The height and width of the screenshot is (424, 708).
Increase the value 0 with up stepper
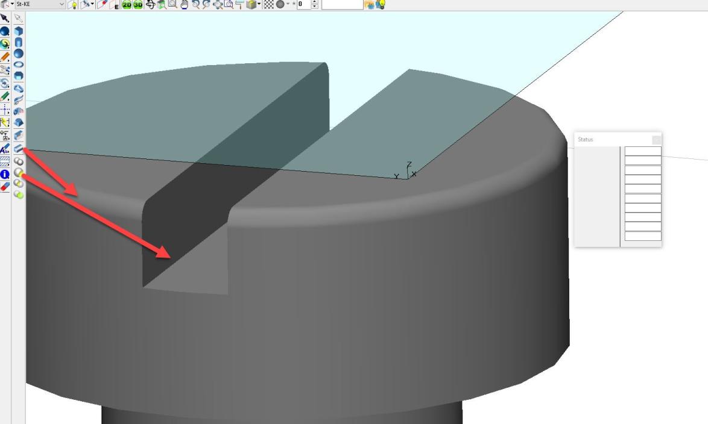click(315, 2)
